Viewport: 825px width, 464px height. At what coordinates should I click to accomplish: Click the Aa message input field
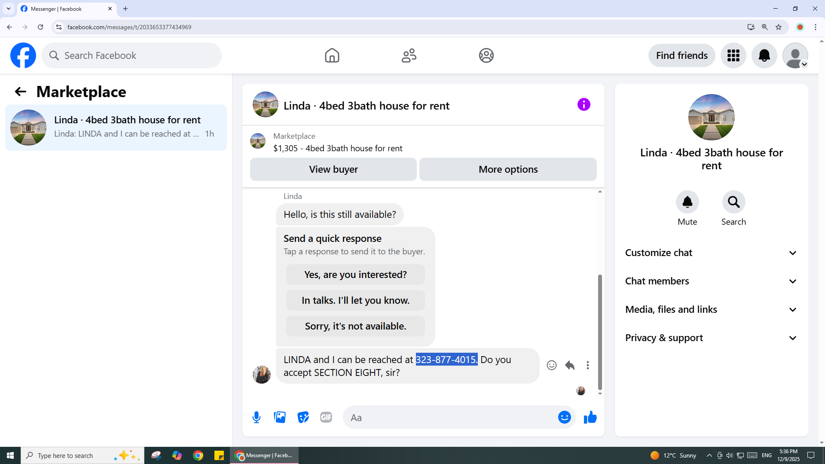click(451, 418)
